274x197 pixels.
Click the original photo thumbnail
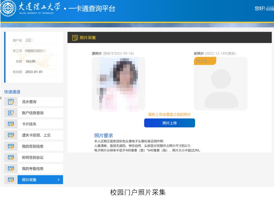tap(118, 84)
